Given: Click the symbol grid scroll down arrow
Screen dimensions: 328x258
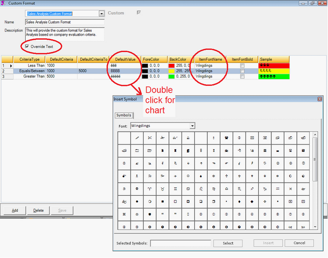Looking at the screenshot, I should pos(315,227).
